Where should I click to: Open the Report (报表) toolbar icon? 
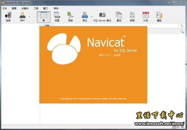(x=132, y=17)
